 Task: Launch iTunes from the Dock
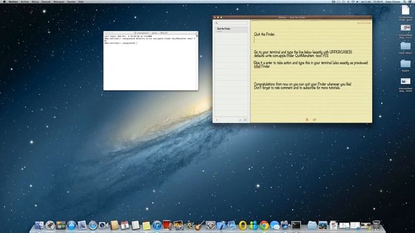click(x=157, y=225)
